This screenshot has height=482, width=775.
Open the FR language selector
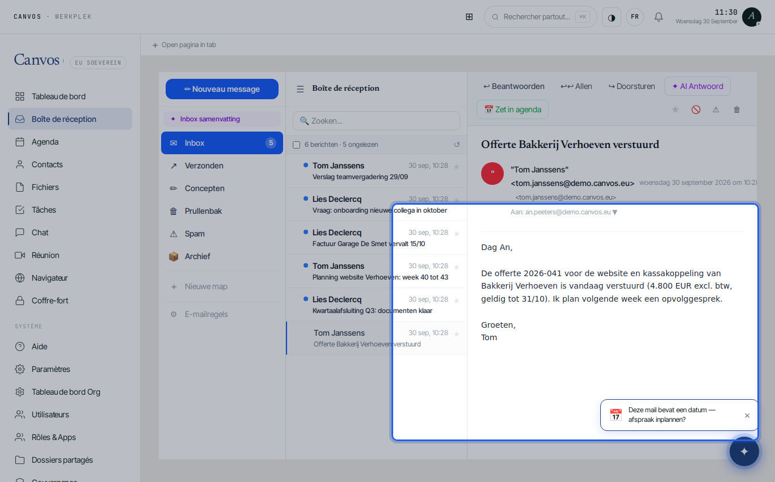pos(635,17)
